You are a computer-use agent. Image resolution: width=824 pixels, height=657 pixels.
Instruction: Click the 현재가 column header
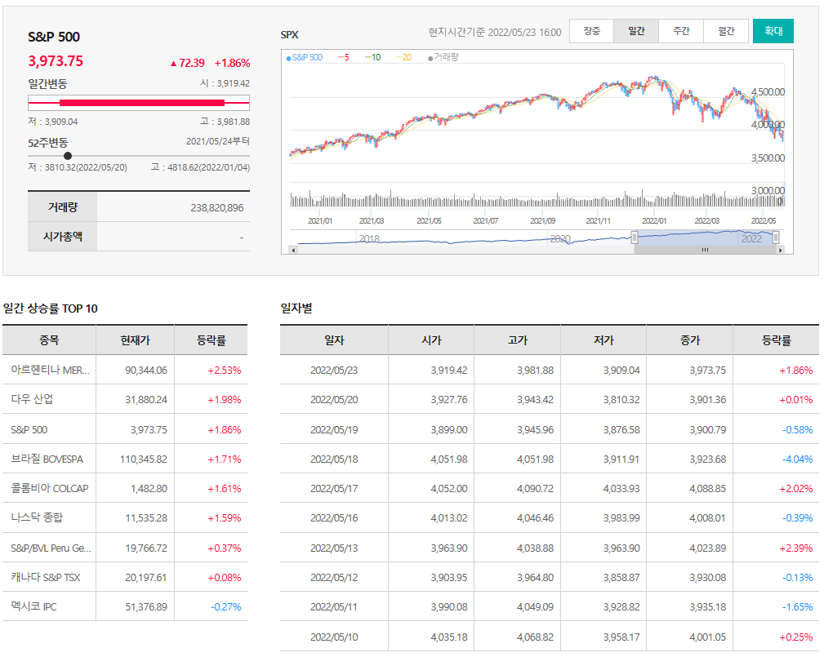click(135, 340)
